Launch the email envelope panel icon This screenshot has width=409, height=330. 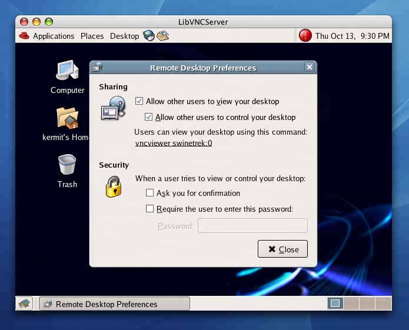point(163,36)
